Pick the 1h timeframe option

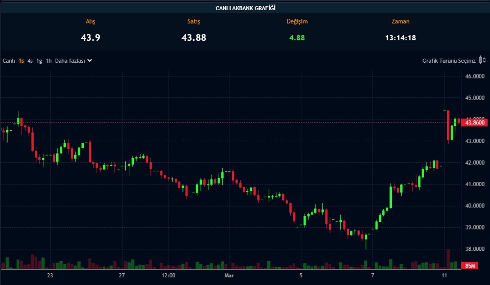pyautogui.click(x=49, y=61)
